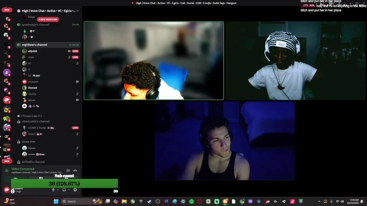Image resolution: width=367 pixels, height=206 pixels.
Task: Open File Explorer on taskbar
Action: tap(124, 201)
